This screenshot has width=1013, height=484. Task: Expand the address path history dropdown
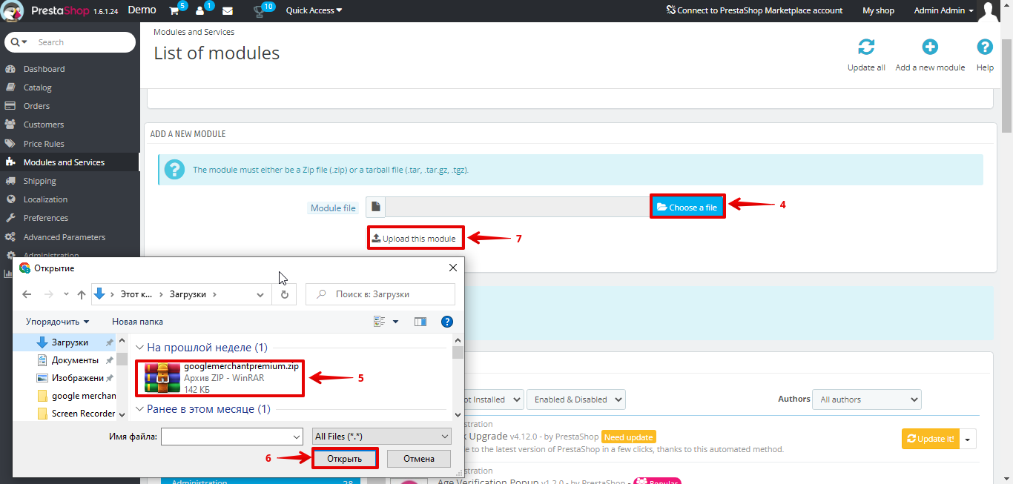click(260, 294)
